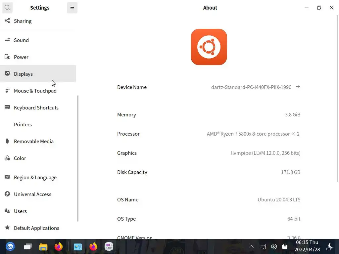Click the Device Name row
339x254 pixels.
click(x=209, y=87)
